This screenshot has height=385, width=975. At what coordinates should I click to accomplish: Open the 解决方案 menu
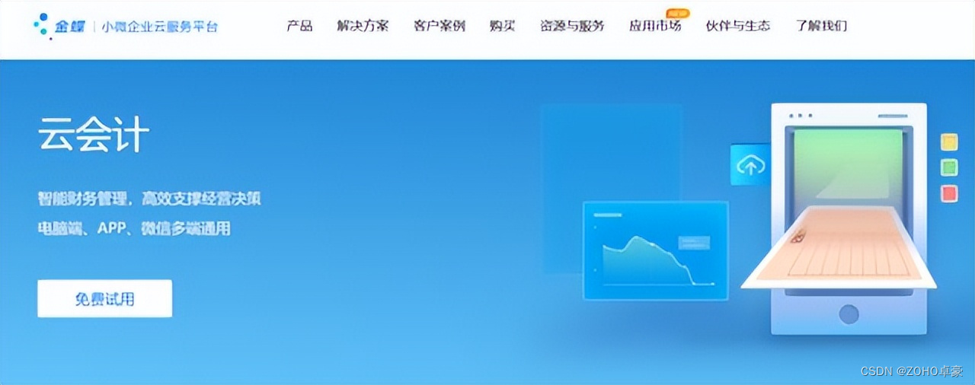(x=363, y=26)
